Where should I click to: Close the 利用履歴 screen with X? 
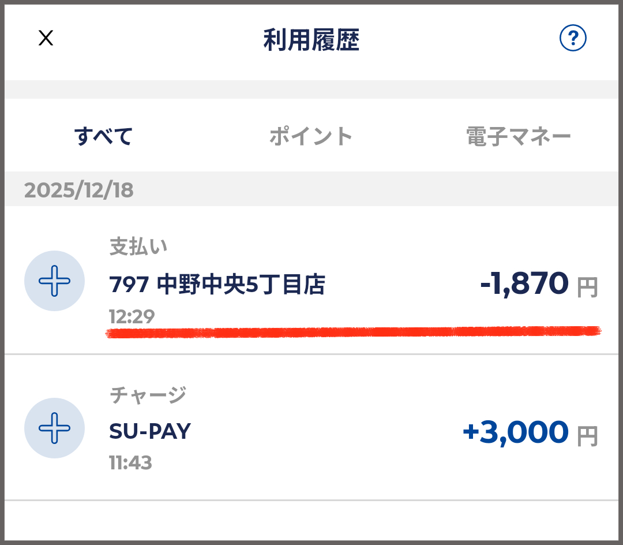[x=46, y=39]
